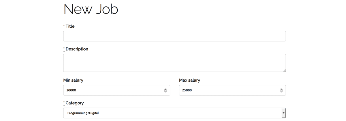Decrease Max salary using the down arrow
Viewport: 346px width, 121px height.
tap(281, 91)
